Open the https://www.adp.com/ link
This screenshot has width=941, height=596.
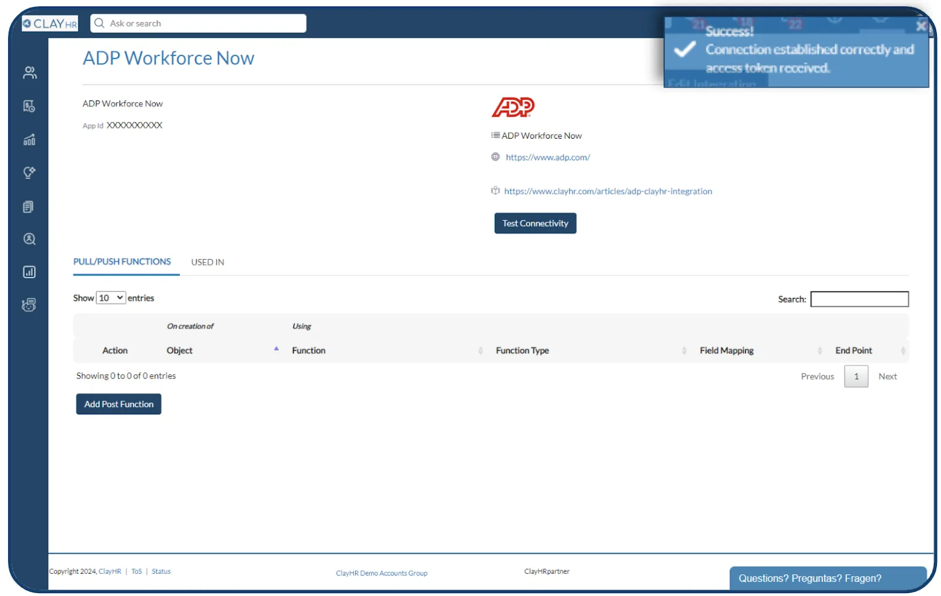pos(548,158)
